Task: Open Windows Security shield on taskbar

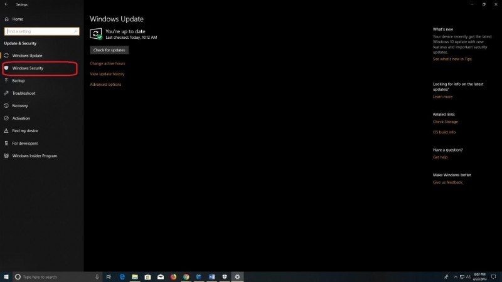Action: [225, 277]
